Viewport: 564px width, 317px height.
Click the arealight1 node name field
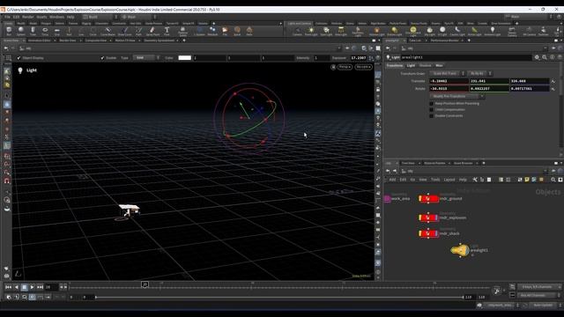pyautogui.click(x=466, y=57)
